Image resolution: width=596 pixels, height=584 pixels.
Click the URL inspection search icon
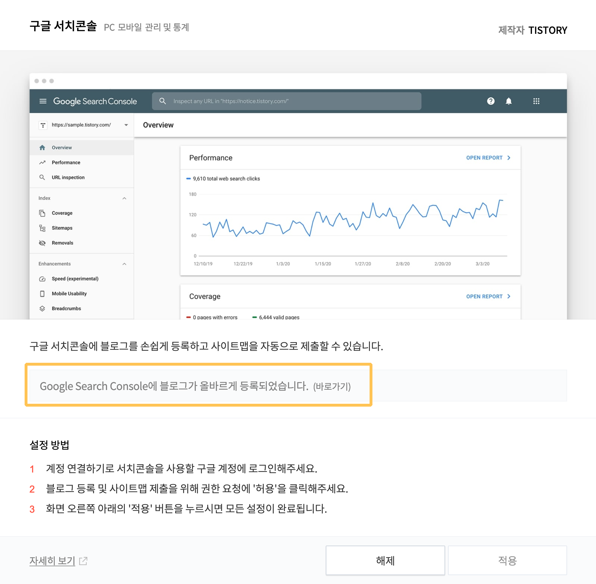point(163,101)
